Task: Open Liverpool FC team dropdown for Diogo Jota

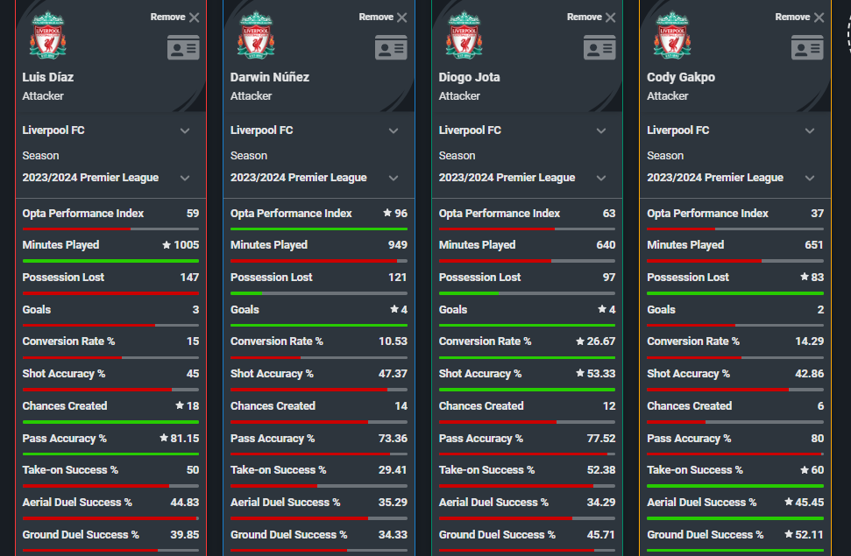Action: coord(601,130)
